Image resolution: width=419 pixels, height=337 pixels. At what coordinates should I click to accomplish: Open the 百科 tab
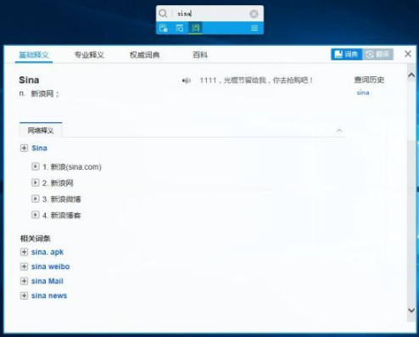pos(200,54)
